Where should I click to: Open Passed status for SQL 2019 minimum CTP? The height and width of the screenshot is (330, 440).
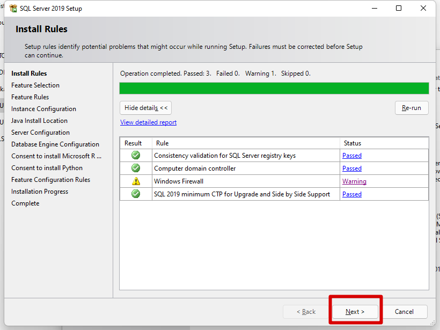pyautogui.click(x=352, y=194)
